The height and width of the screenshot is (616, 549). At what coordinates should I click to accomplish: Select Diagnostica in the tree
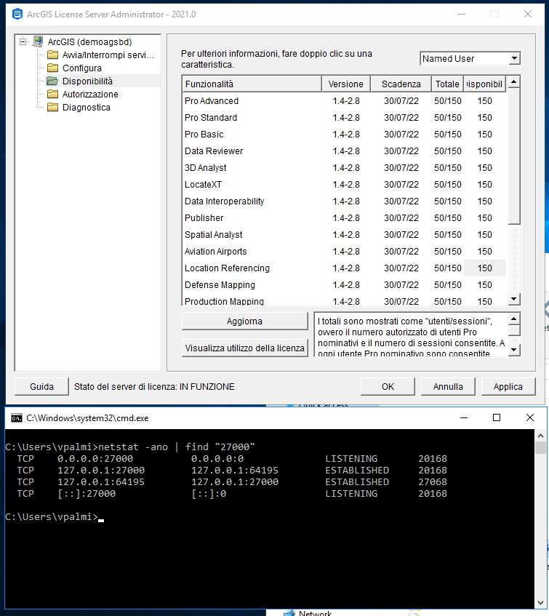(x=86, y=107)
